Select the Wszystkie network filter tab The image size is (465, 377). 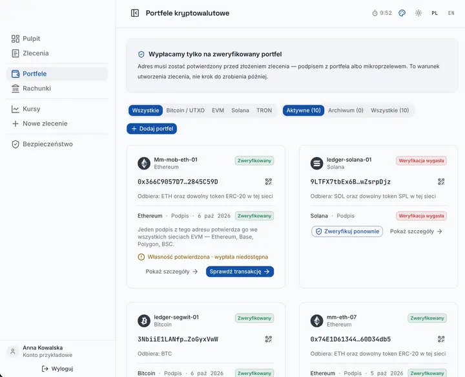(x=145, y=111)
